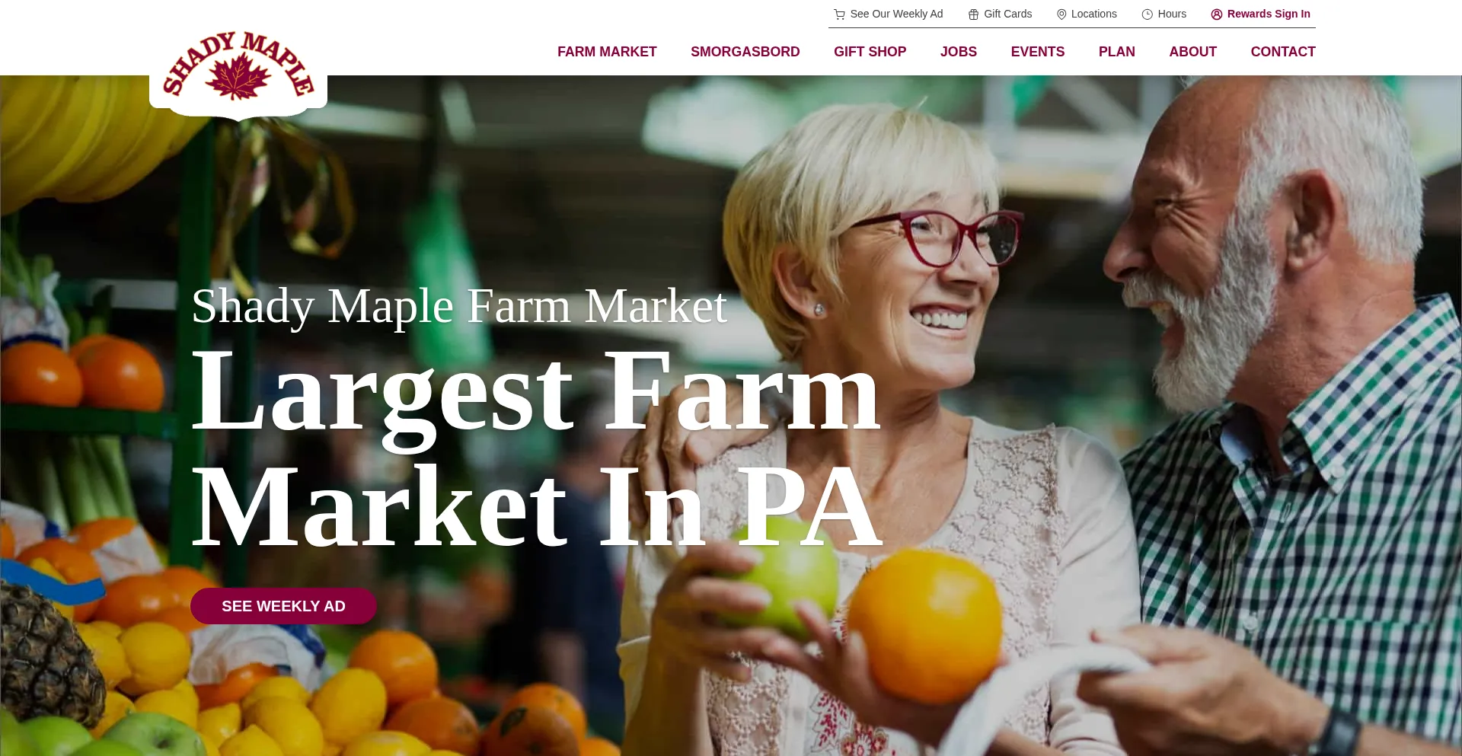Go to the Contact page
Screen dimensions: 1462x756
pyautogui.click(x=1282, y=52)
